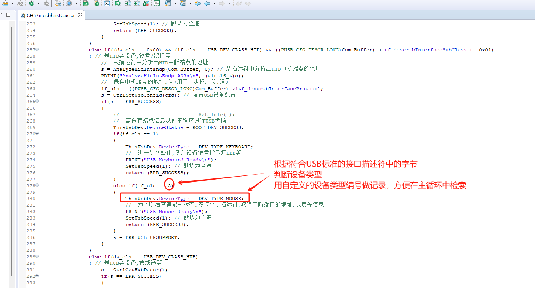Click the Shift Left outdent icon
The height and width of the screenshot is (288, 535).
point(137,3)
